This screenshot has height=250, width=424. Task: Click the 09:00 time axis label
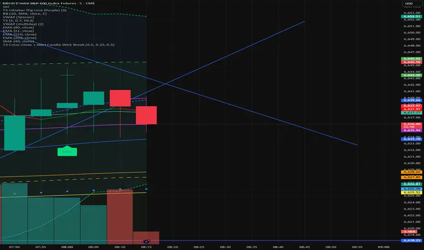click(x=384, y=247)
